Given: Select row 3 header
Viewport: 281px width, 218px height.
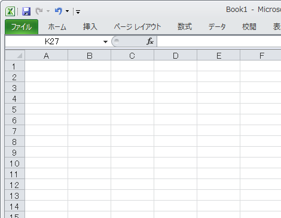Looking at the screenshot, I should pyautogui.click(x=15, y=87).
